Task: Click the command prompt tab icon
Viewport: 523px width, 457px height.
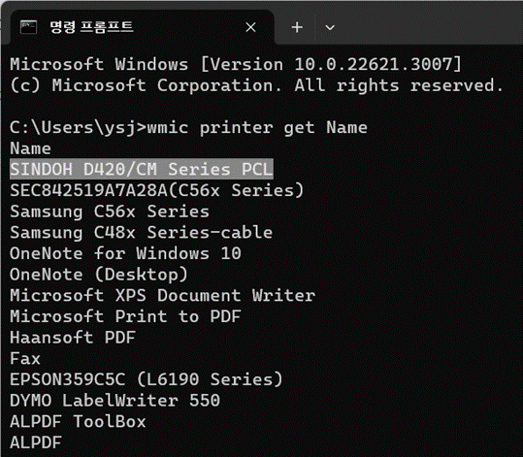Action: (x=28, y=27)
